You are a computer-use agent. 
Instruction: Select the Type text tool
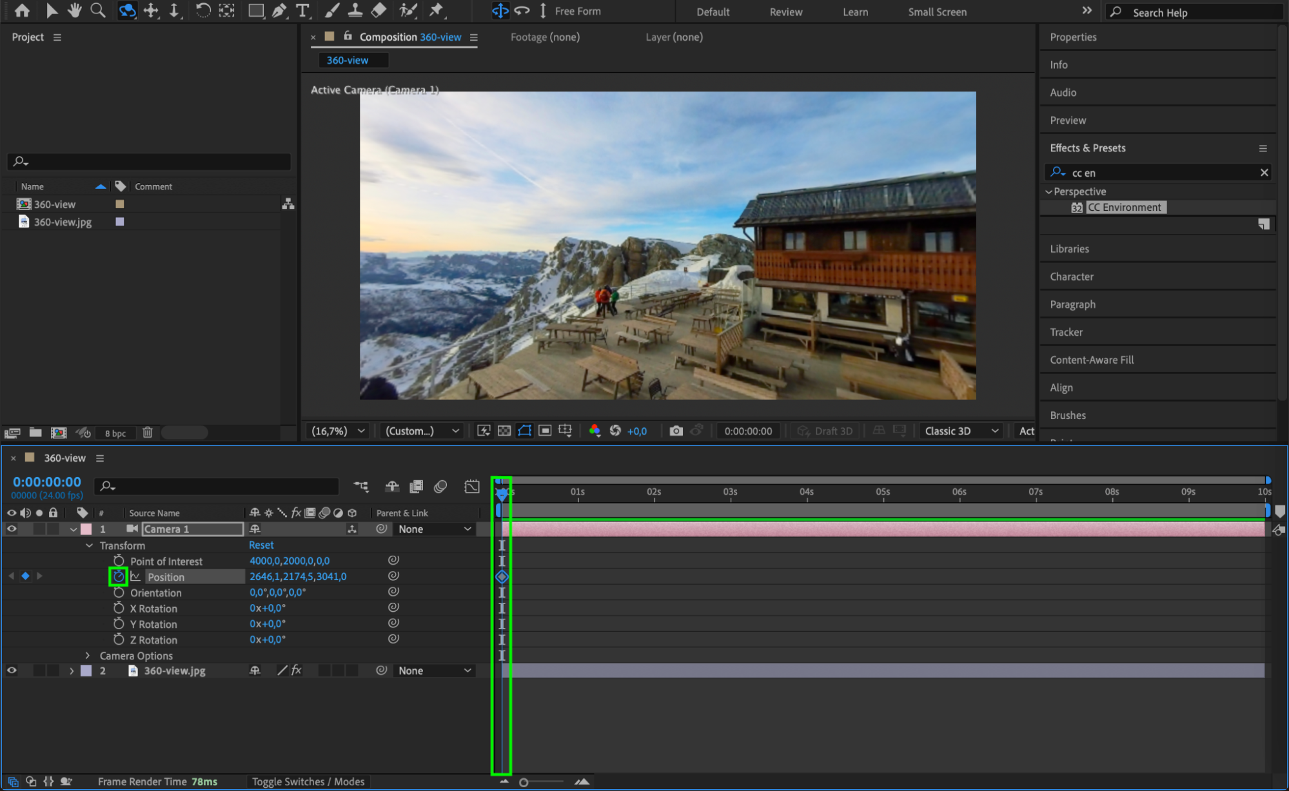[x=302, y=10]
